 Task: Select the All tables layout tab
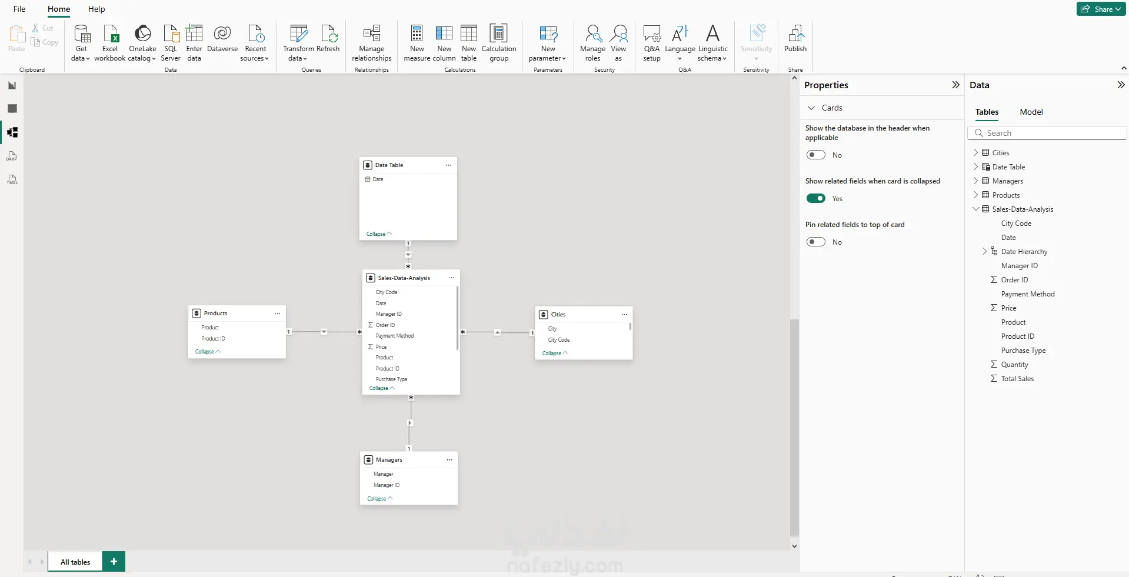point(75,562)
